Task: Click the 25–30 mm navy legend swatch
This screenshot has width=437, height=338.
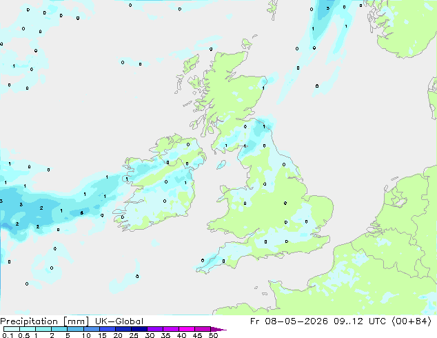Action: 139,329
